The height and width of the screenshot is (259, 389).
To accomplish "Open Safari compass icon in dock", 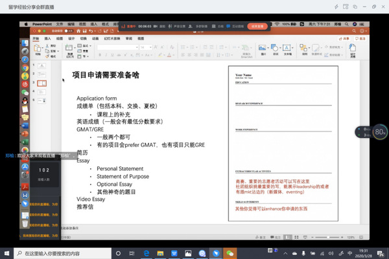I will (x=25, y=60).
